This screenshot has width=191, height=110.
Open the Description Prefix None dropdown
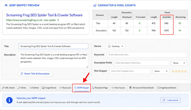(x=179, y=63)
